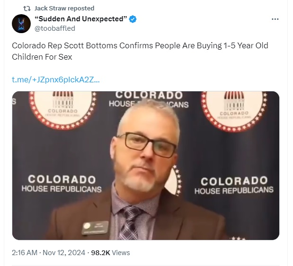
Task: Click the Nov 12, 2024 post date
Action: point(64,253)
